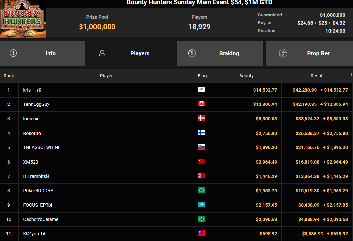Click the Bounty Hunters logo image
353x241 pixels.
[23, 19]
